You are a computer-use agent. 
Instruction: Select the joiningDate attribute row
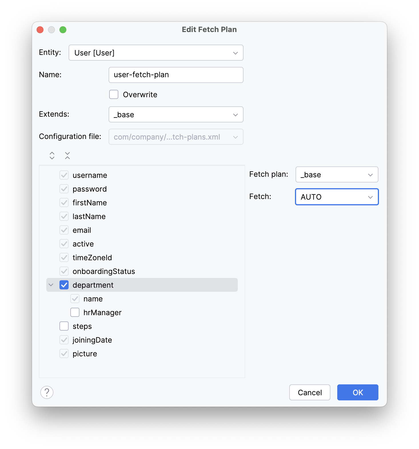[x=92, y=340]
